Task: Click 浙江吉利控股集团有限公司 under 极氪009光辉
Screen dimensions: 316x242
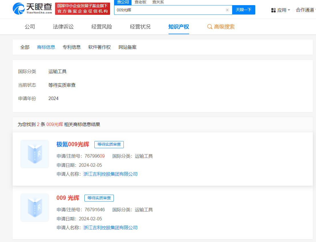Action: [110, 174]
